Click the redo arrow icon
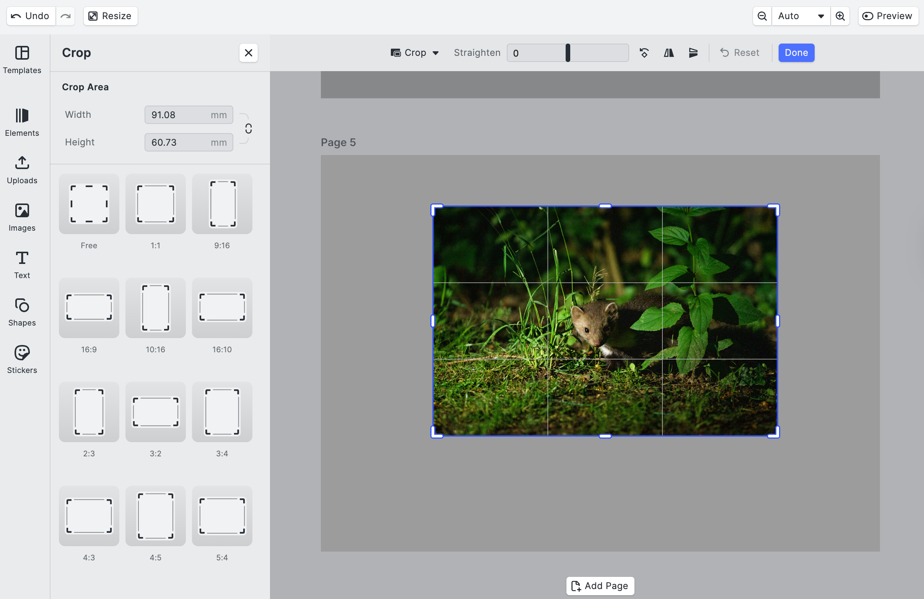The image size is (924, 599). coord(65,16)
